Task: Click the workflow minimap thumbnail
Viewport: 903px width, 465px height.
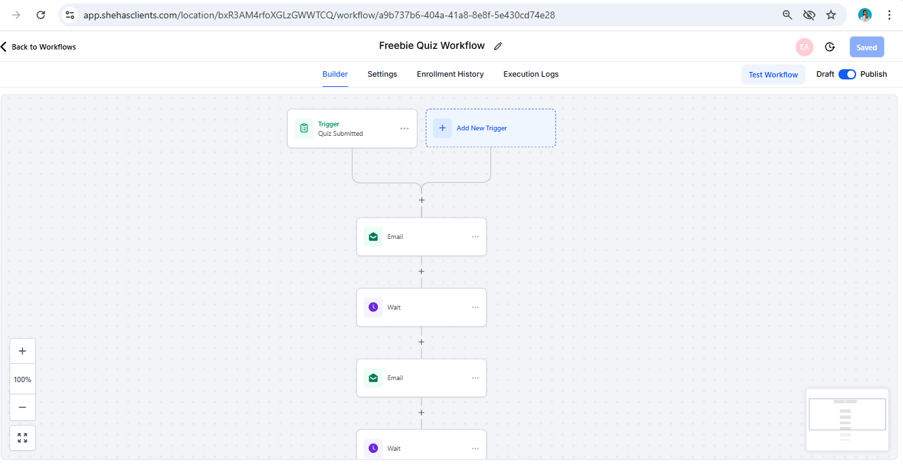Action: click(x=847, y=419)
